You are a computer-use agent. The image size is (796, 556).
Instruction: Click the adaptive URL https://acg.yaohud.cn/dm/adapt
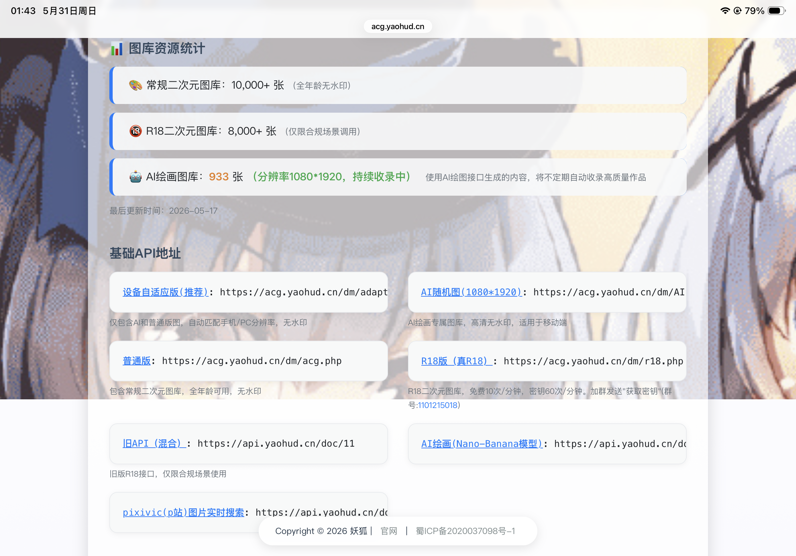(303, 292)
